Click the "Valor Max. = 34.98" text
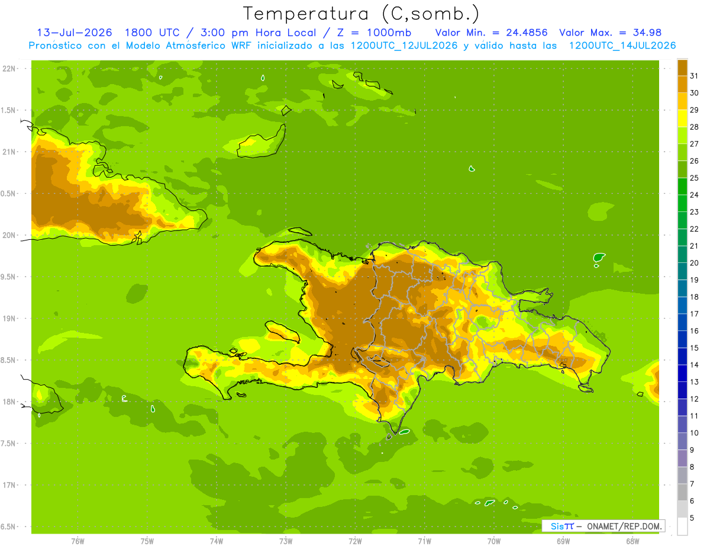This screenshot has height=549, width=710. [x=611, y=33]
